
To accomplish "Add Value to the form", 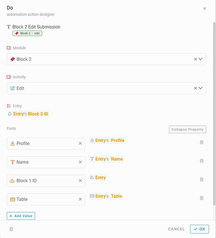I will tap(21, 216).
